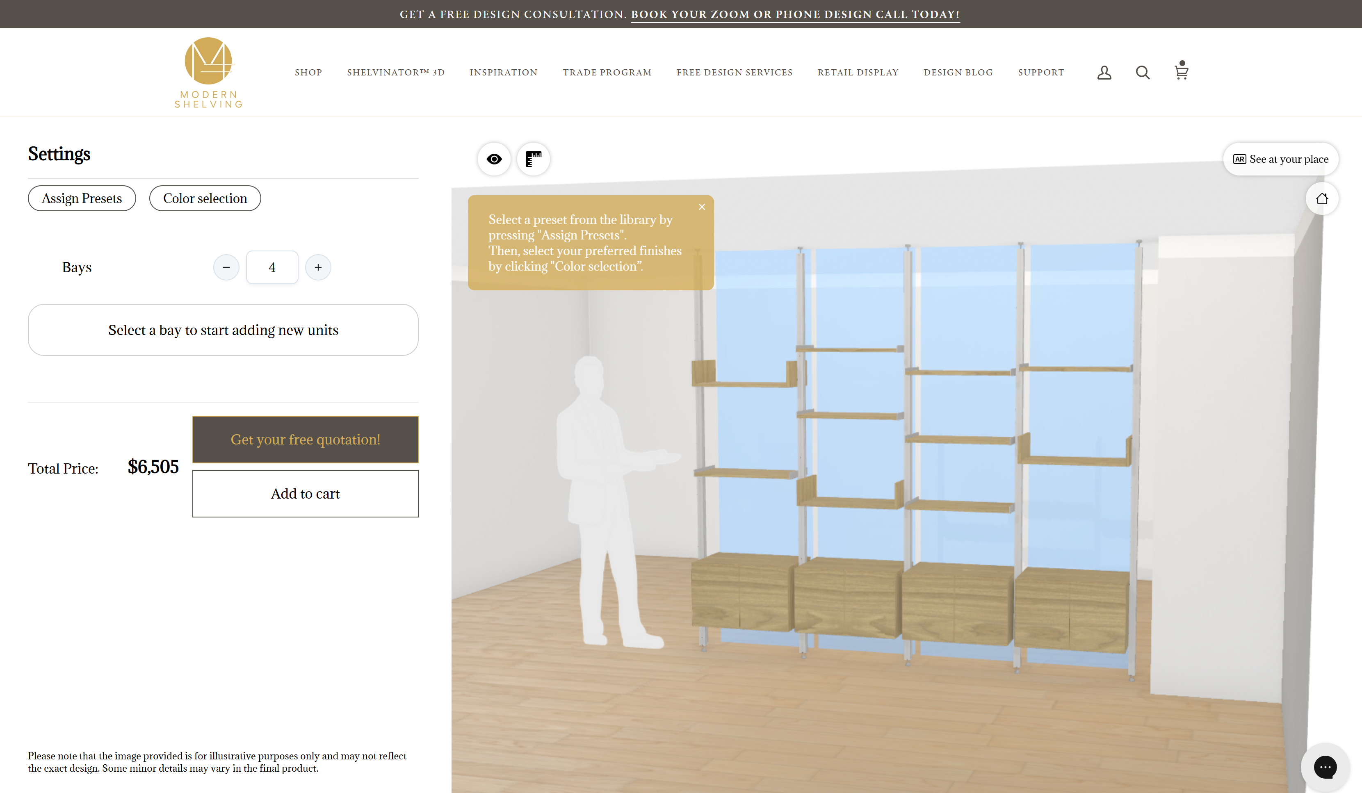This screenshot has height=793, width=1362.
Task: Close the yellow preset tooltip
Action: tap(702, 207)
